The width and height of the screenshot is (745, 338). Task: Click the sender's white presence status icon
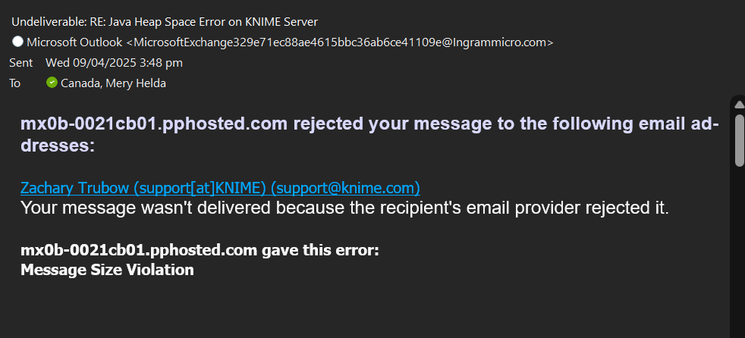17,42
